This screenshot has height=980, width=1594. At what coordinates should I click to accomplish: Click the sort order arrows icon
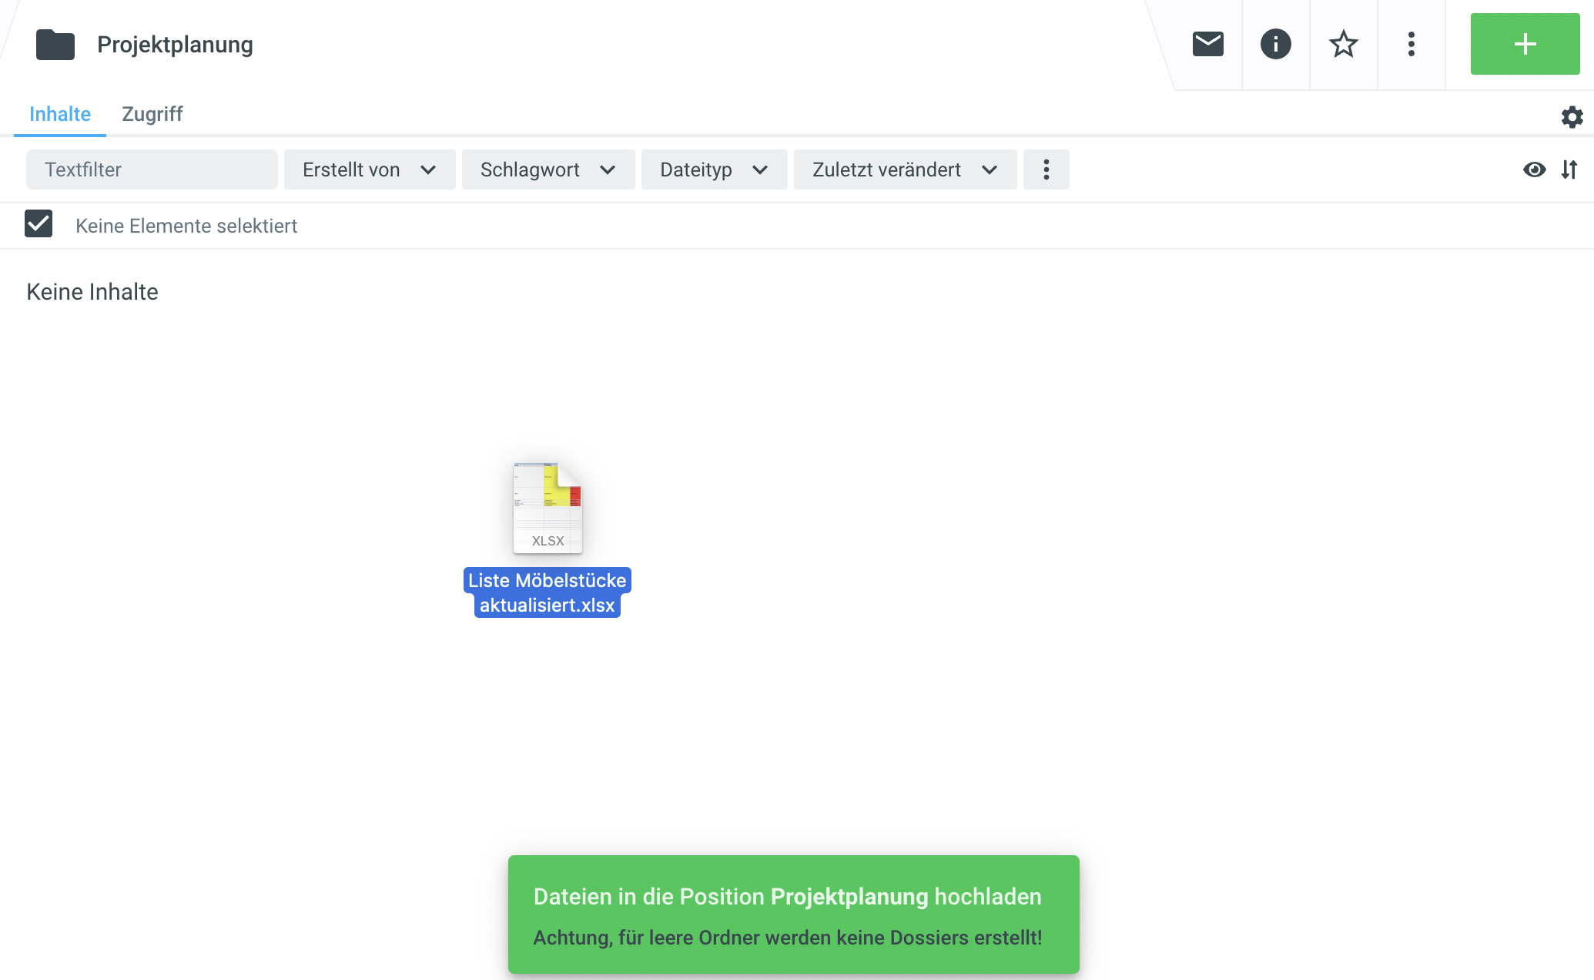coord(1569,169)
